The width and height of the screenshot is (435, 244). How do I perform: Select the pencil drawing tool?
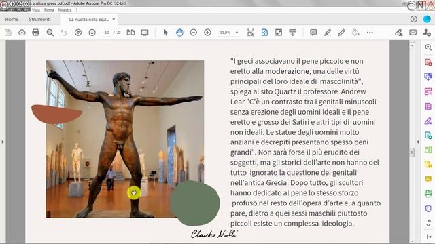pos(341,33)
